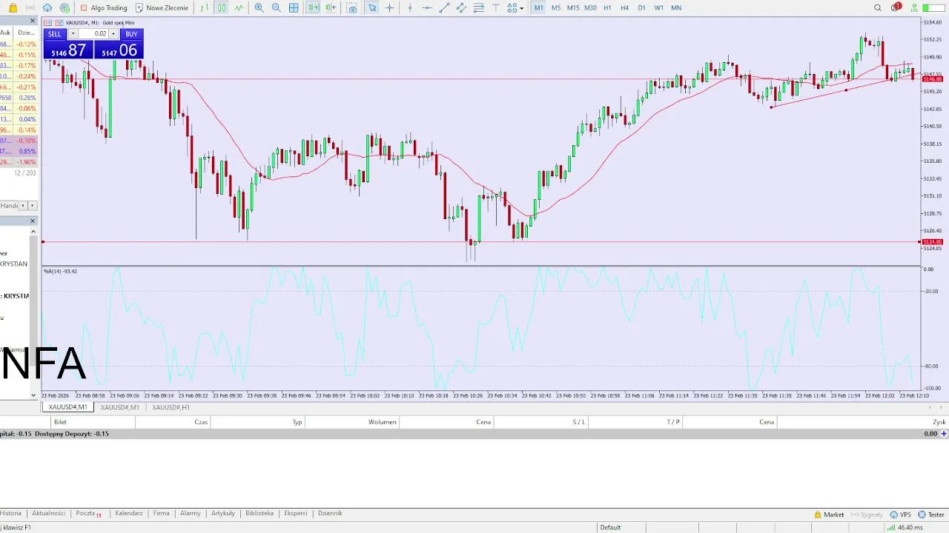The image size is (949, 533).
Task: Select M1 timeframe
Action: 538,7
